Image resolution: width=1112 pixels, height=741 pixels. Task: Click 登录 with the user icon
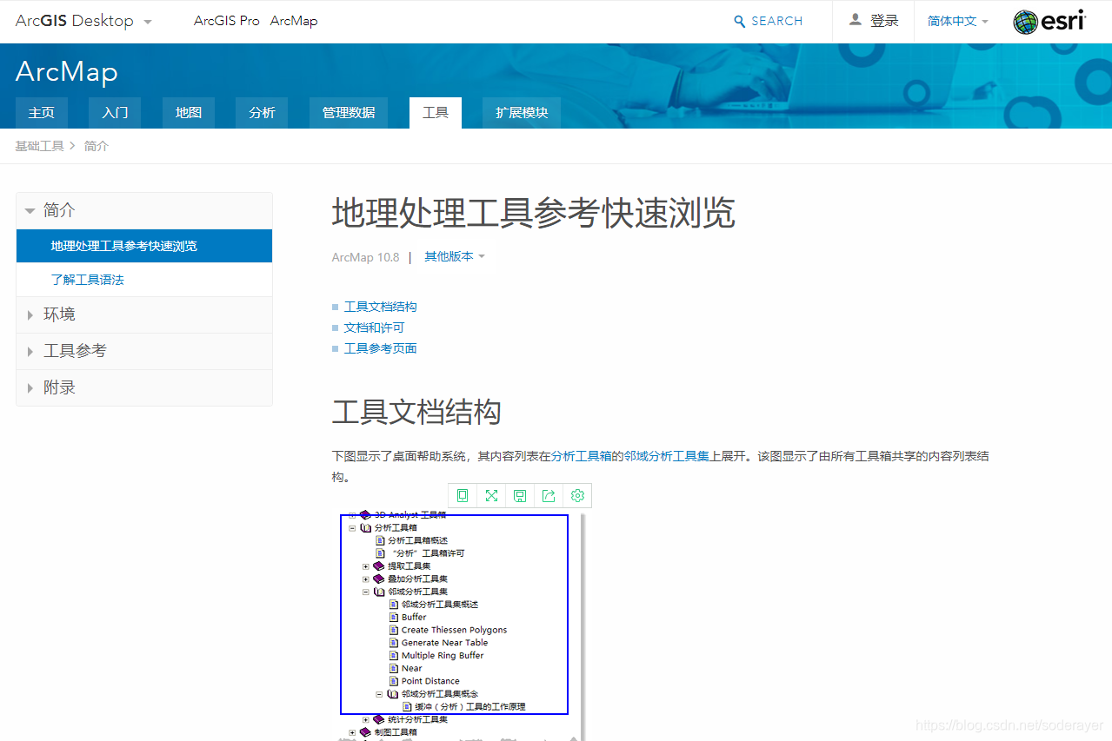[874, 21]
